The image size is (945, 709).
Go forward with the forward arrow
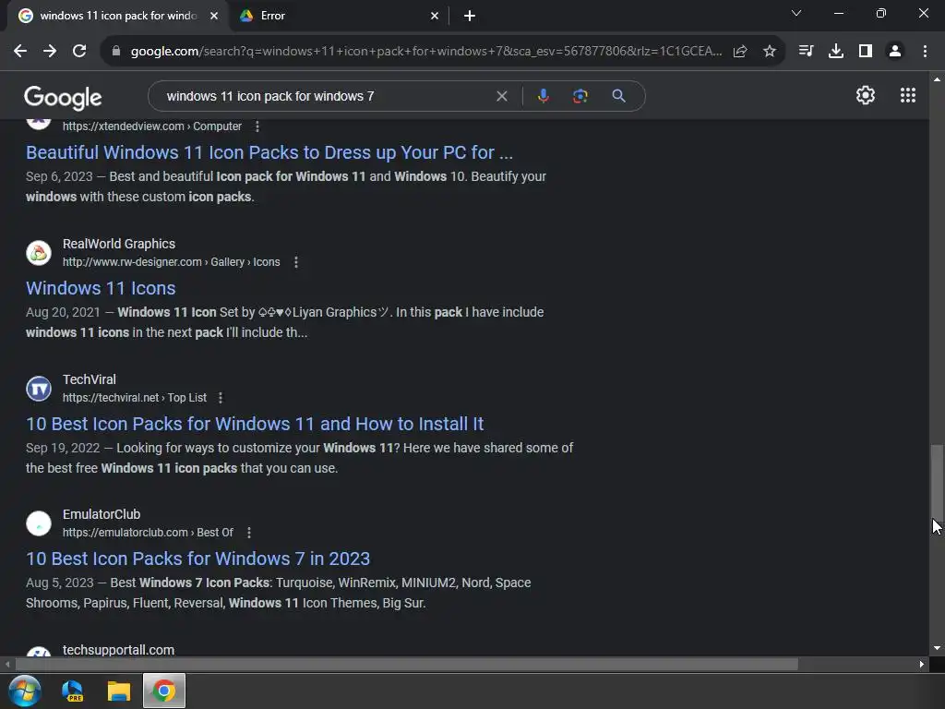(50, 52)
